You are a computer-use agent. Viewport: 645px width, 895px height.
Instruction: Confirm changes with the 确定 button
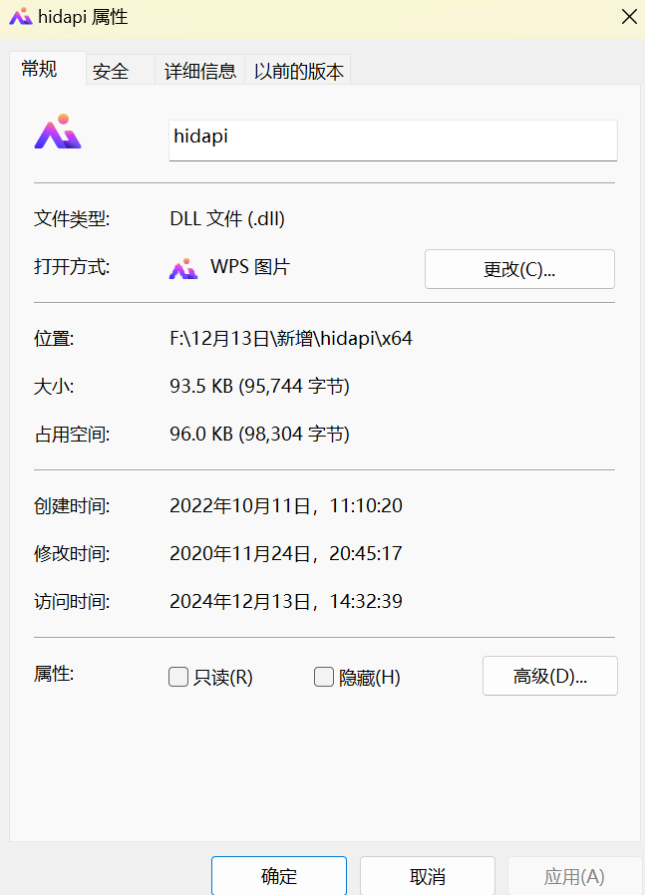pyautogui.click(x=278, y=876)
